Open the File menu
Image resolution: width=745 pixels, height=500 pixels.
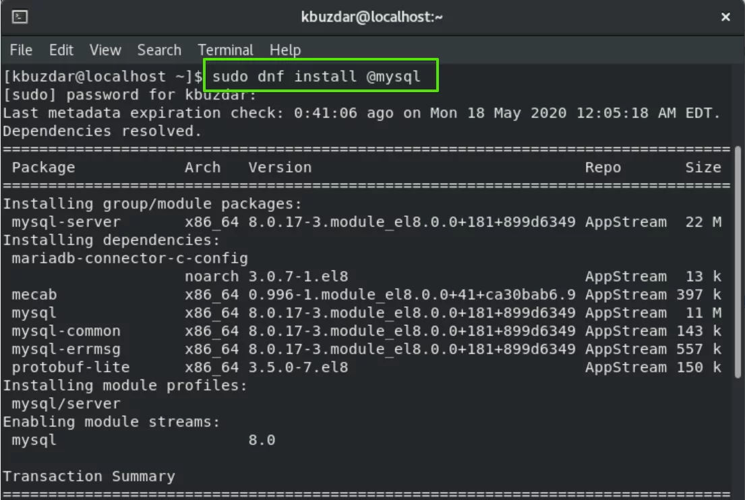pyautogui.click(x=21, y=50)
